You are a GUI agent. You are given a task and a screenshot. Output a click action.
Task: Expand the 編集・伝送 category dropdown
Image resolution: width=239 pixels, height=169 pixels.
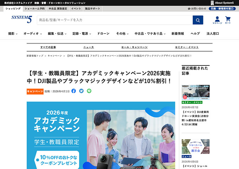tap(57, 33)
